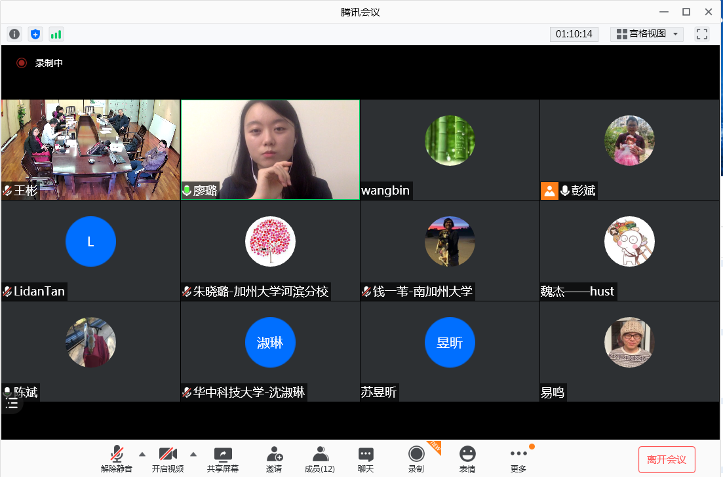Expand video options arrow beside 开启视频
723x477 pixels.
(x=193, y=453)
